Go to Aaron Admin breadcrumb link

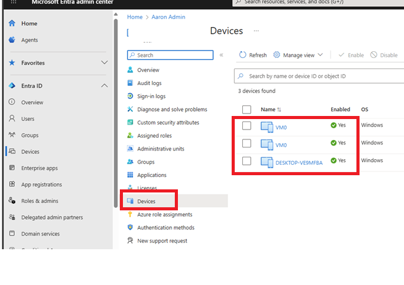click(x=168, y=17)
